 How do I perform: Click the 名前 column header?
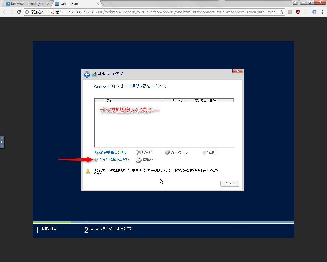pos(133,100)
